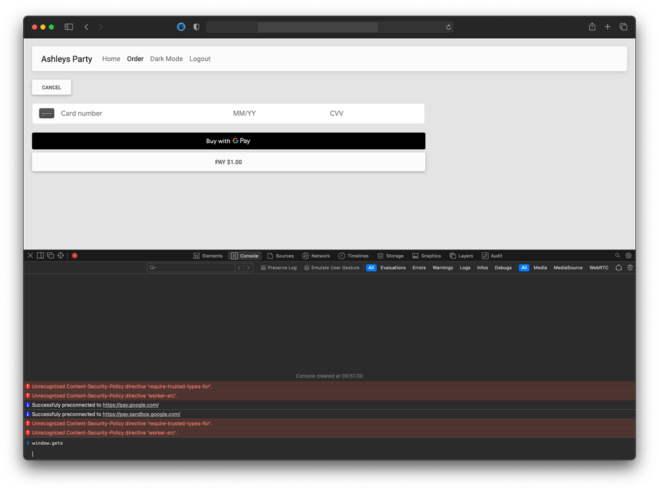The image size is (659, 491).
Task: Check the Emulate User Gesture option
Action: tap(307, 267)
